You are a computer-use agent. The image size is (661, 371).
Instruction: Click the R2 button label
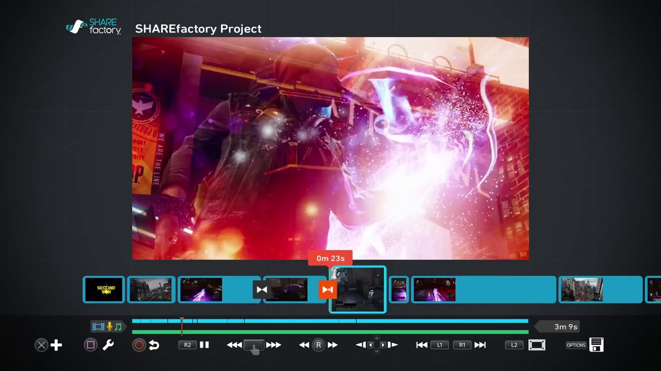pyautogui.click(x=187, y=345)
